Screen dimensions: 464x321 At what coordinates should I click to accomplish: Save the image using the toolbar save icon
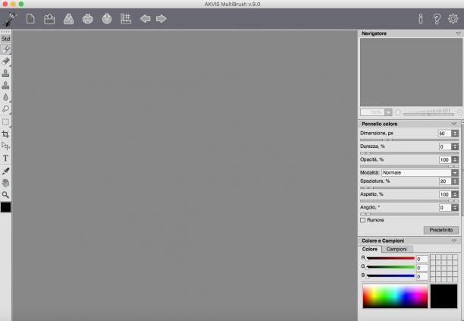pyautogui.click(x=69, y=19)
